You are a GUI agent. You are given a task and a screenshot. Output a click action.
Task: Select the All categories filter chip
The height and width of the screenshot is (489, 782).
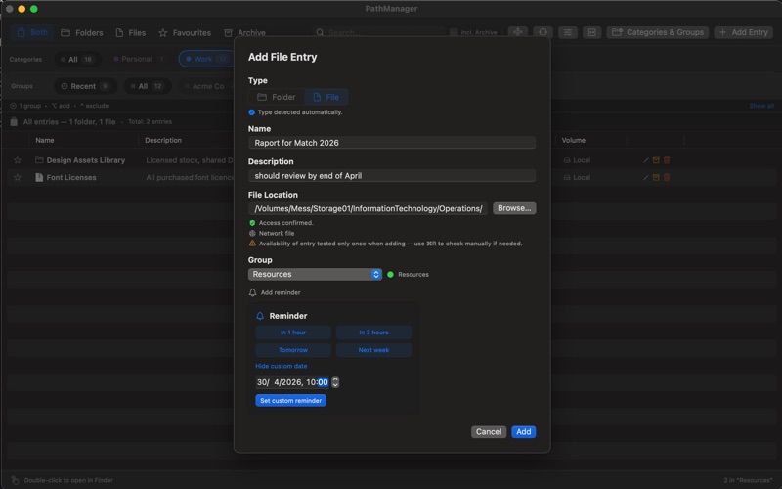(x=77, y=59)
